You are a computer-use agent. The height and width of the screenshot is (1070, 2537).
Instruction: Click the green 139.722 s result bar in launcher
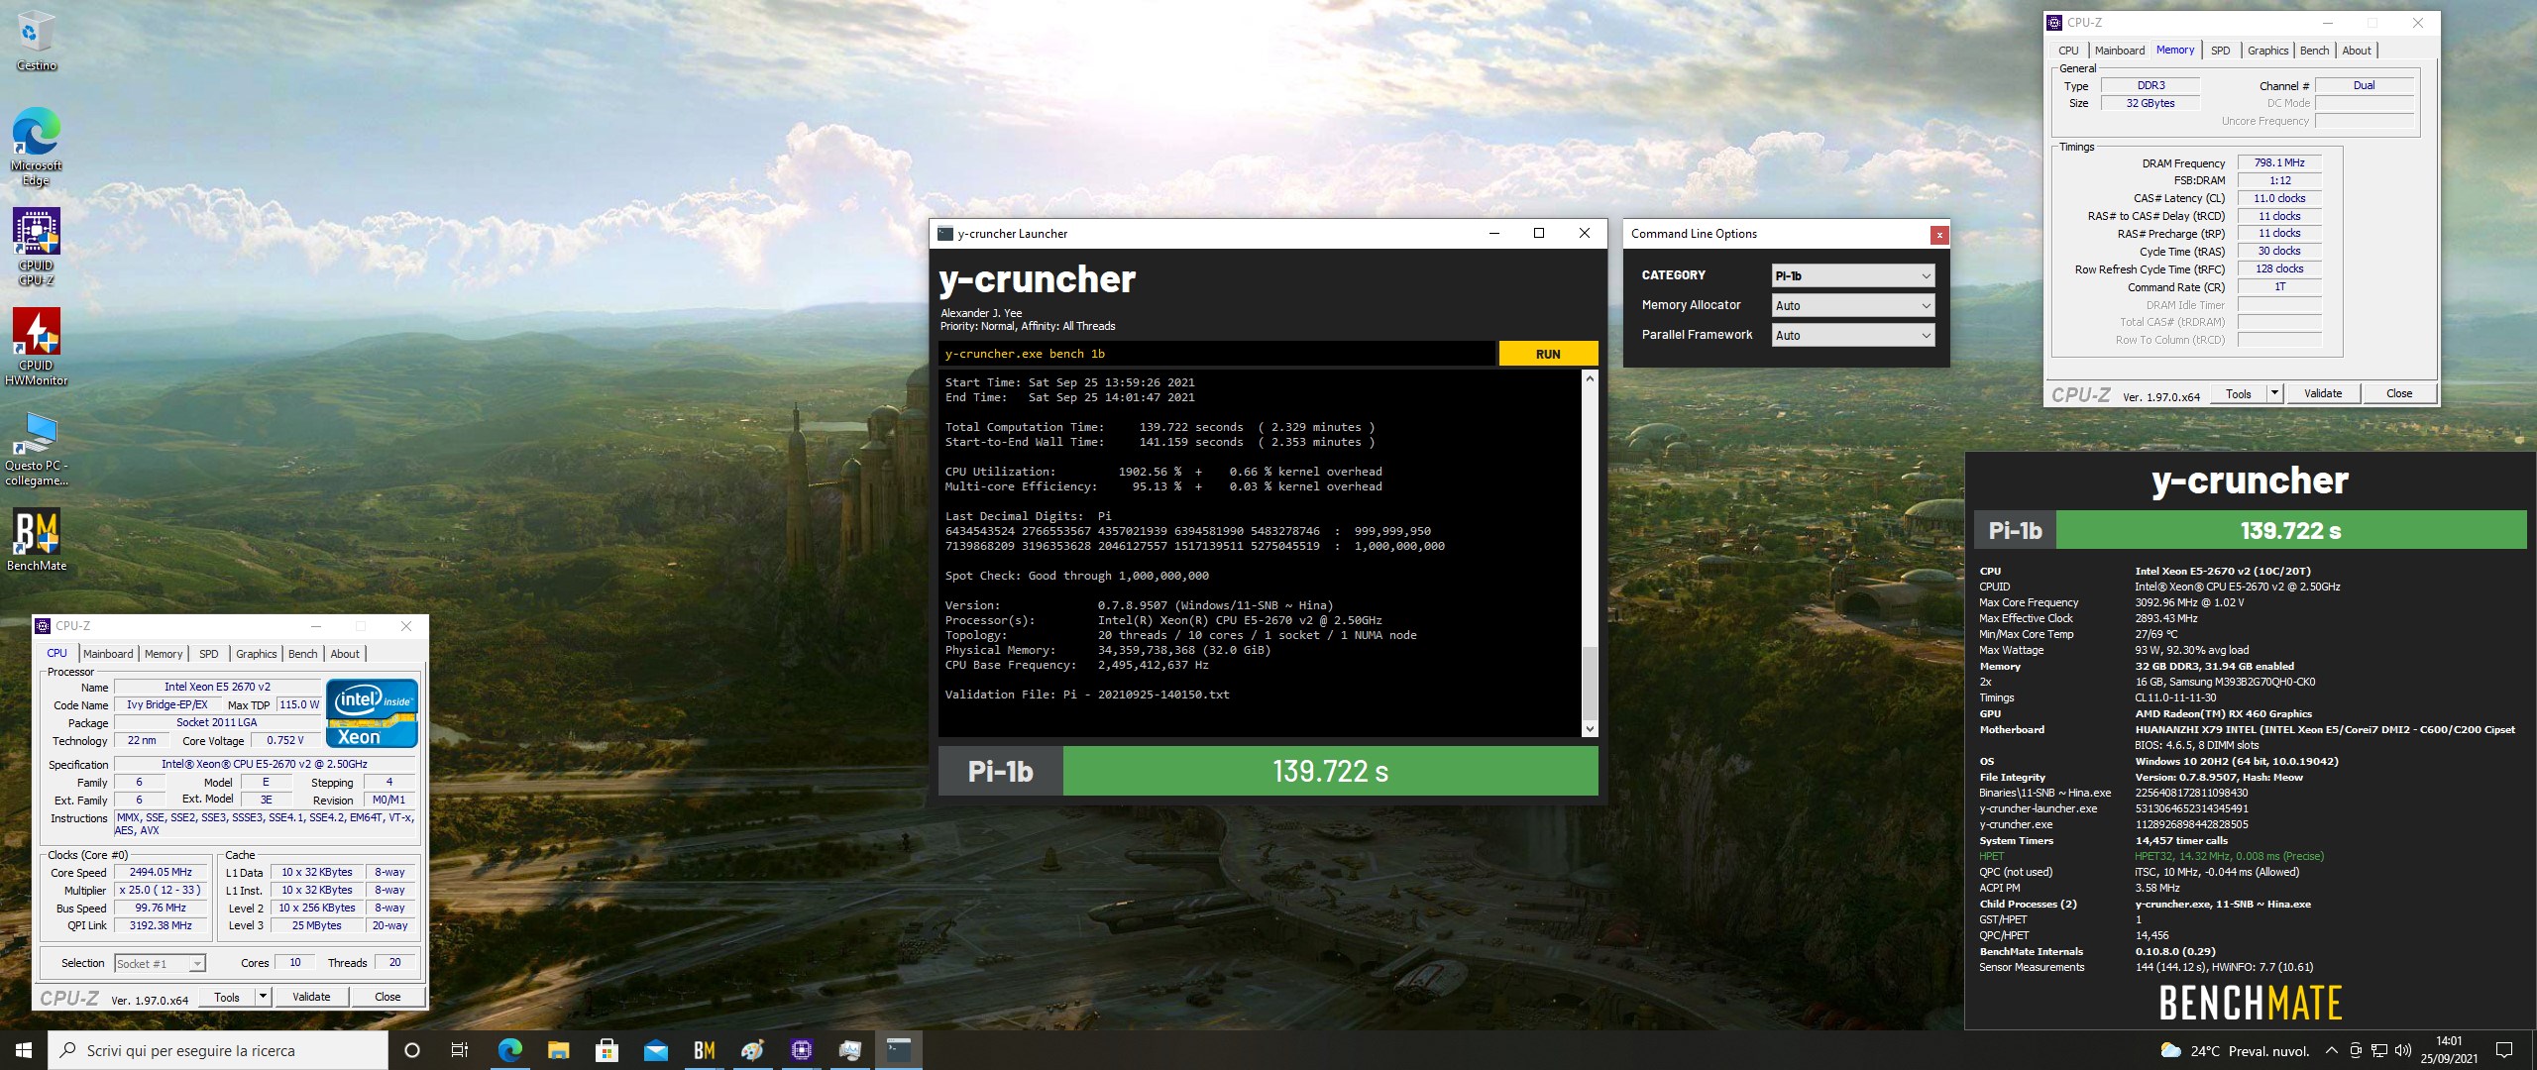(x=1330, y=771)
